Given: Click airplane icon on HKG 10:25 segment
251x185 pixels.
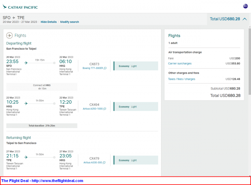Looking at the screenshot, I should click(26, 103).
